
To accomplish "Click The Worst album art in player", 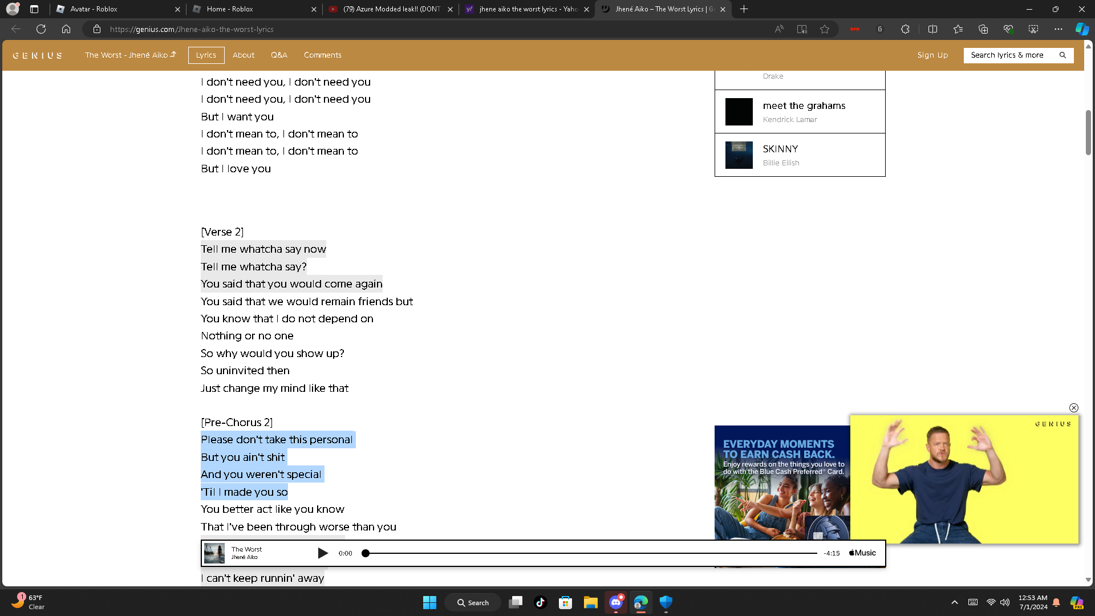I will click(x=214, y=553).
